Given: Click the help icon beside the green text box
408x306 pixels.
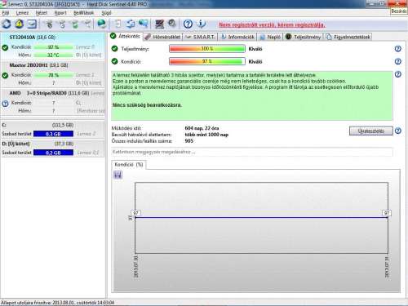Looking at the screenshot, I should (x=397, y=74).
